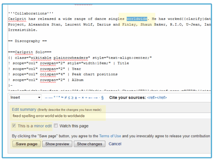Insert the right arrow symbol →
Screen dimensions: 214x162
(96, 98)
